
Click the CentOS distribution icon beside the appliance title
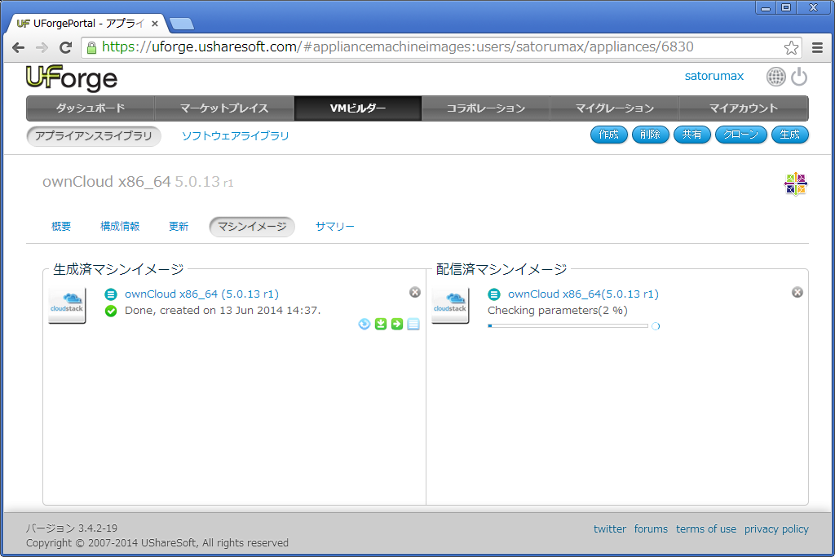[796, 184]
